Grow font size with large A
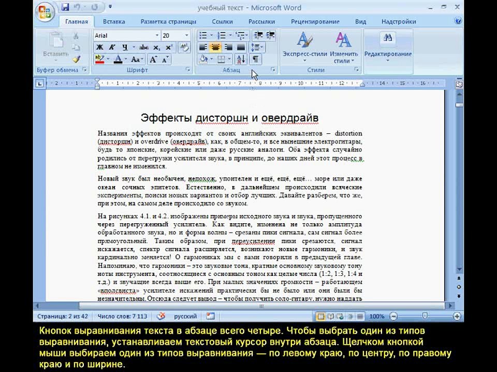This screenshot has height=372, width=497. pyautogui.click(x=153, y=59)
